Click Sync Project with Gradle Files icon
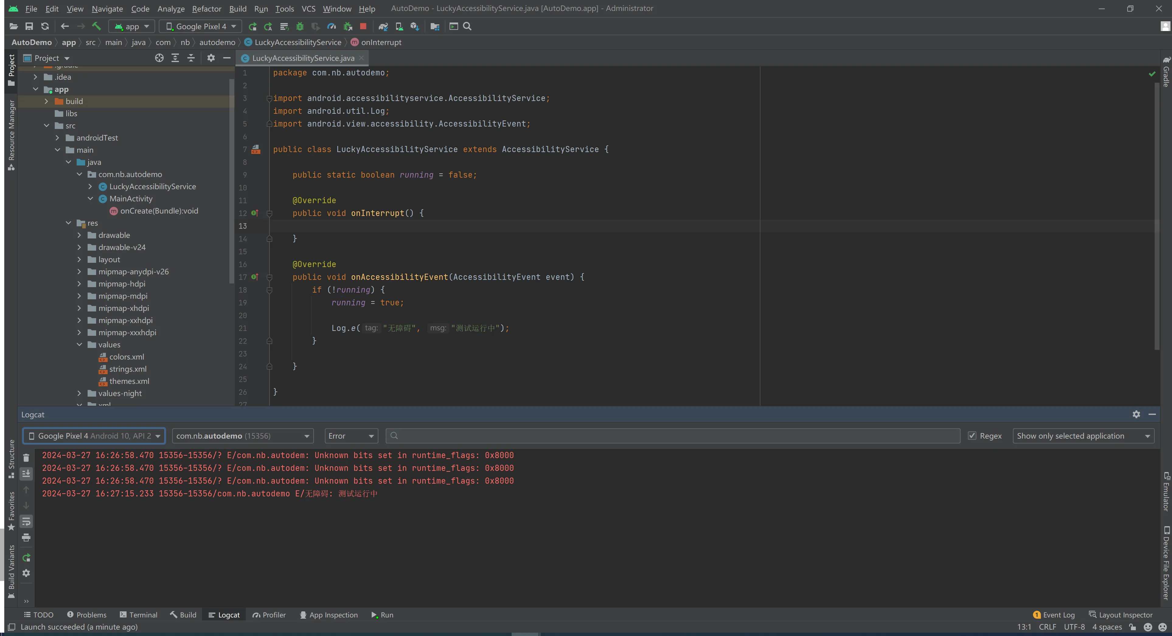 coord(383,26)
